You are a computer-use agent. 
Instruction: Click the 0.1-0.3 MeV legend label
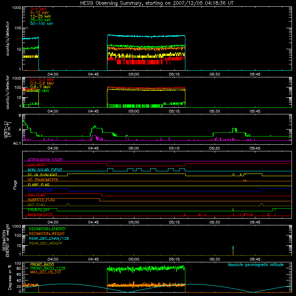point(42,80)
